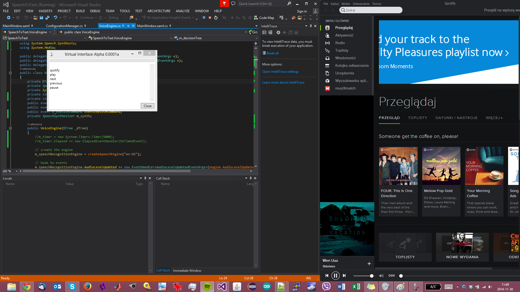Open the 100 % zoom dropdown
The height and width of the screenshot is (292, 520).
(17, 171)
